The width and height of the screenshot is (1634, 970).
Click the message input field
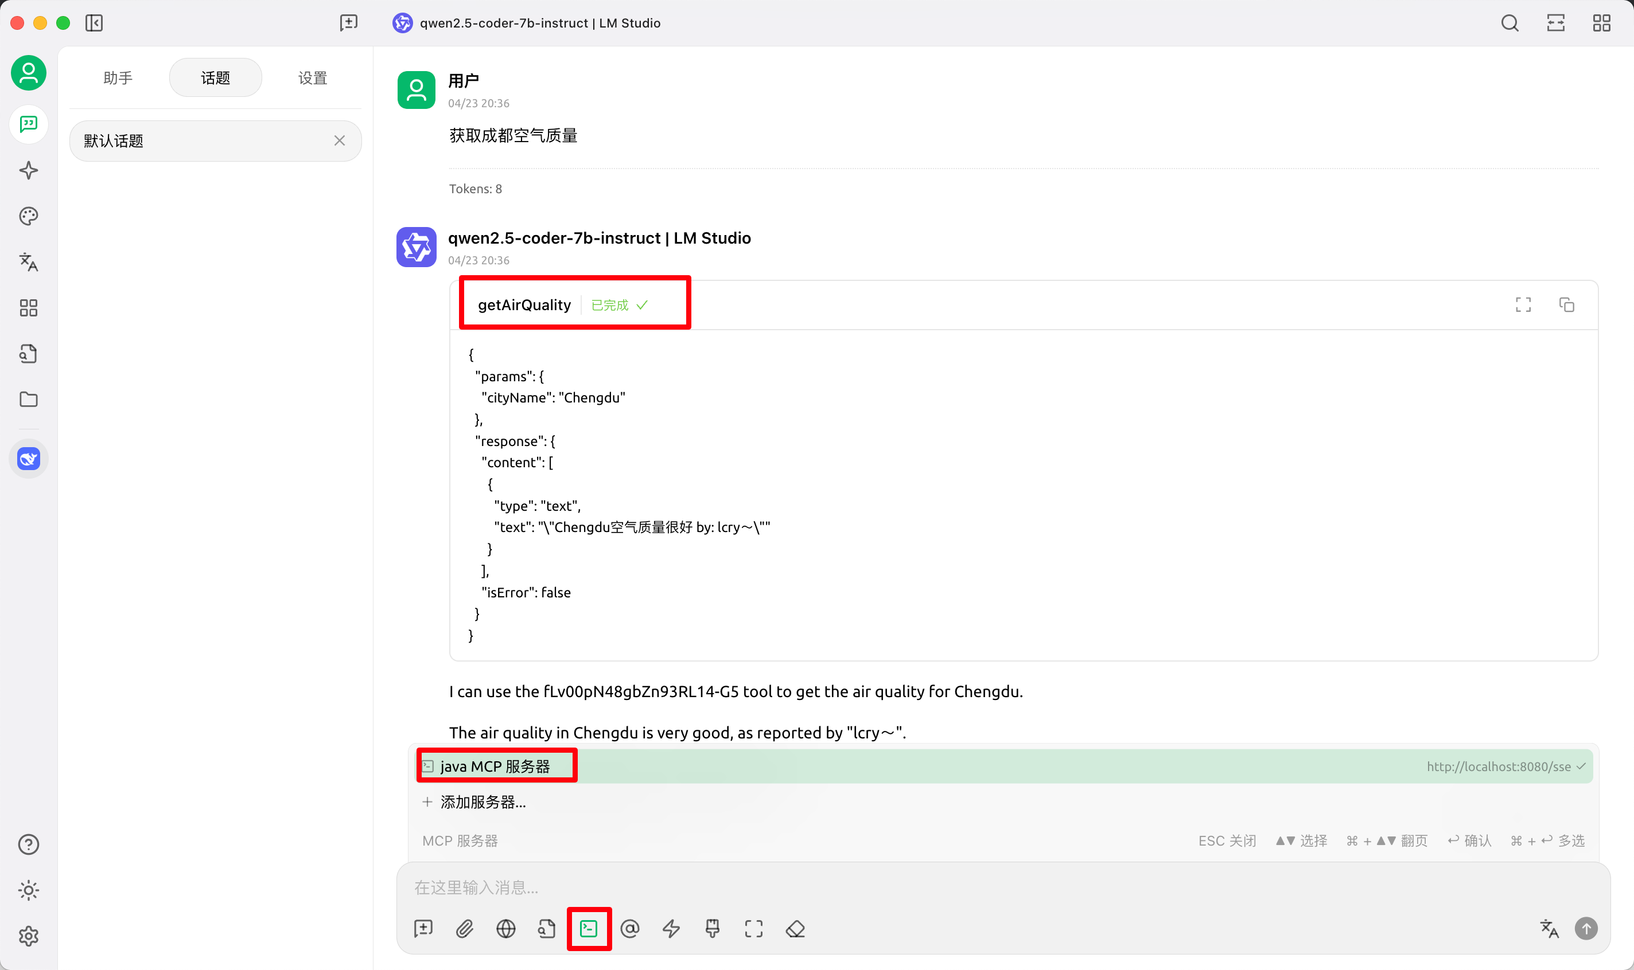(x=785, y=887)
